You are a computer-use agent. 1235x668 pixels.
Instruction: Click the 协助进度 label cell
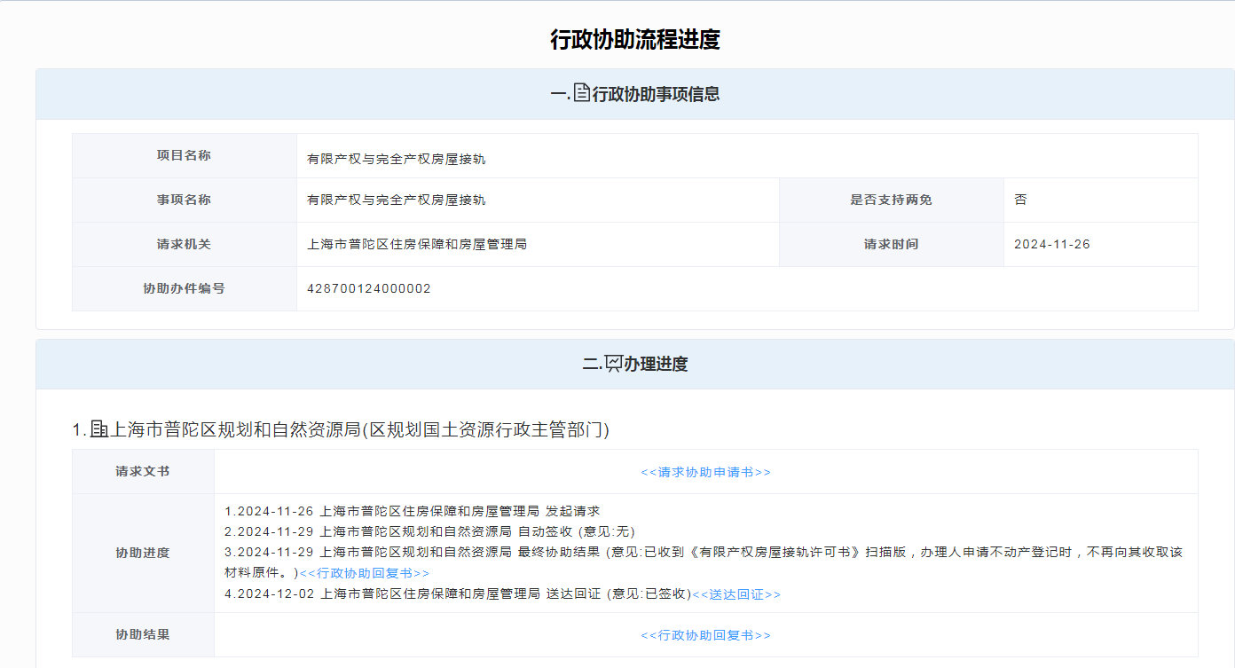pos(143,553)
